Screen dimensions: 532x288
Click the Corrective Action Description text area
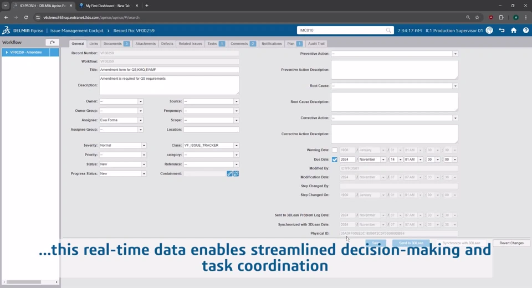395,134
